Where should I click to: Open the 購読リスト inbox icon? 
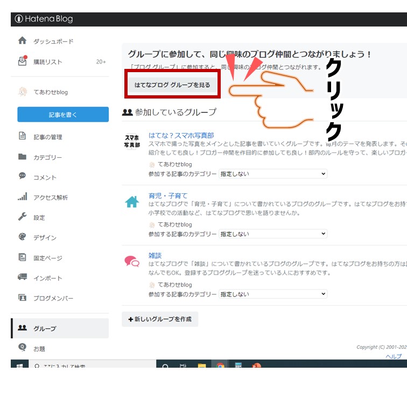pyautogui.click(x=22, y=61)
